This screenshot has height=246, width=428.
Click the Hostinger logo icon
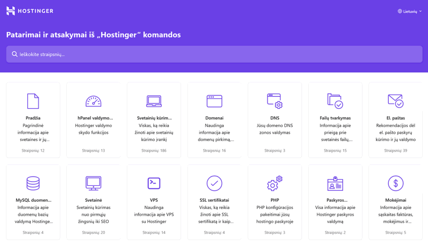(10, 11)
